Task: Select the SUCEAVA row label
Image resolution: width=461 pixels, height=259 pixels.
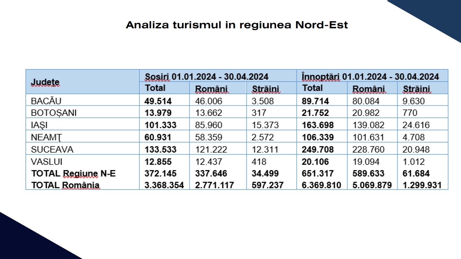Action: point(52,149)
